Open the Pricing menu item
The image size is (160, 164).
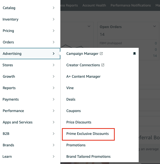tap(8, 31)
